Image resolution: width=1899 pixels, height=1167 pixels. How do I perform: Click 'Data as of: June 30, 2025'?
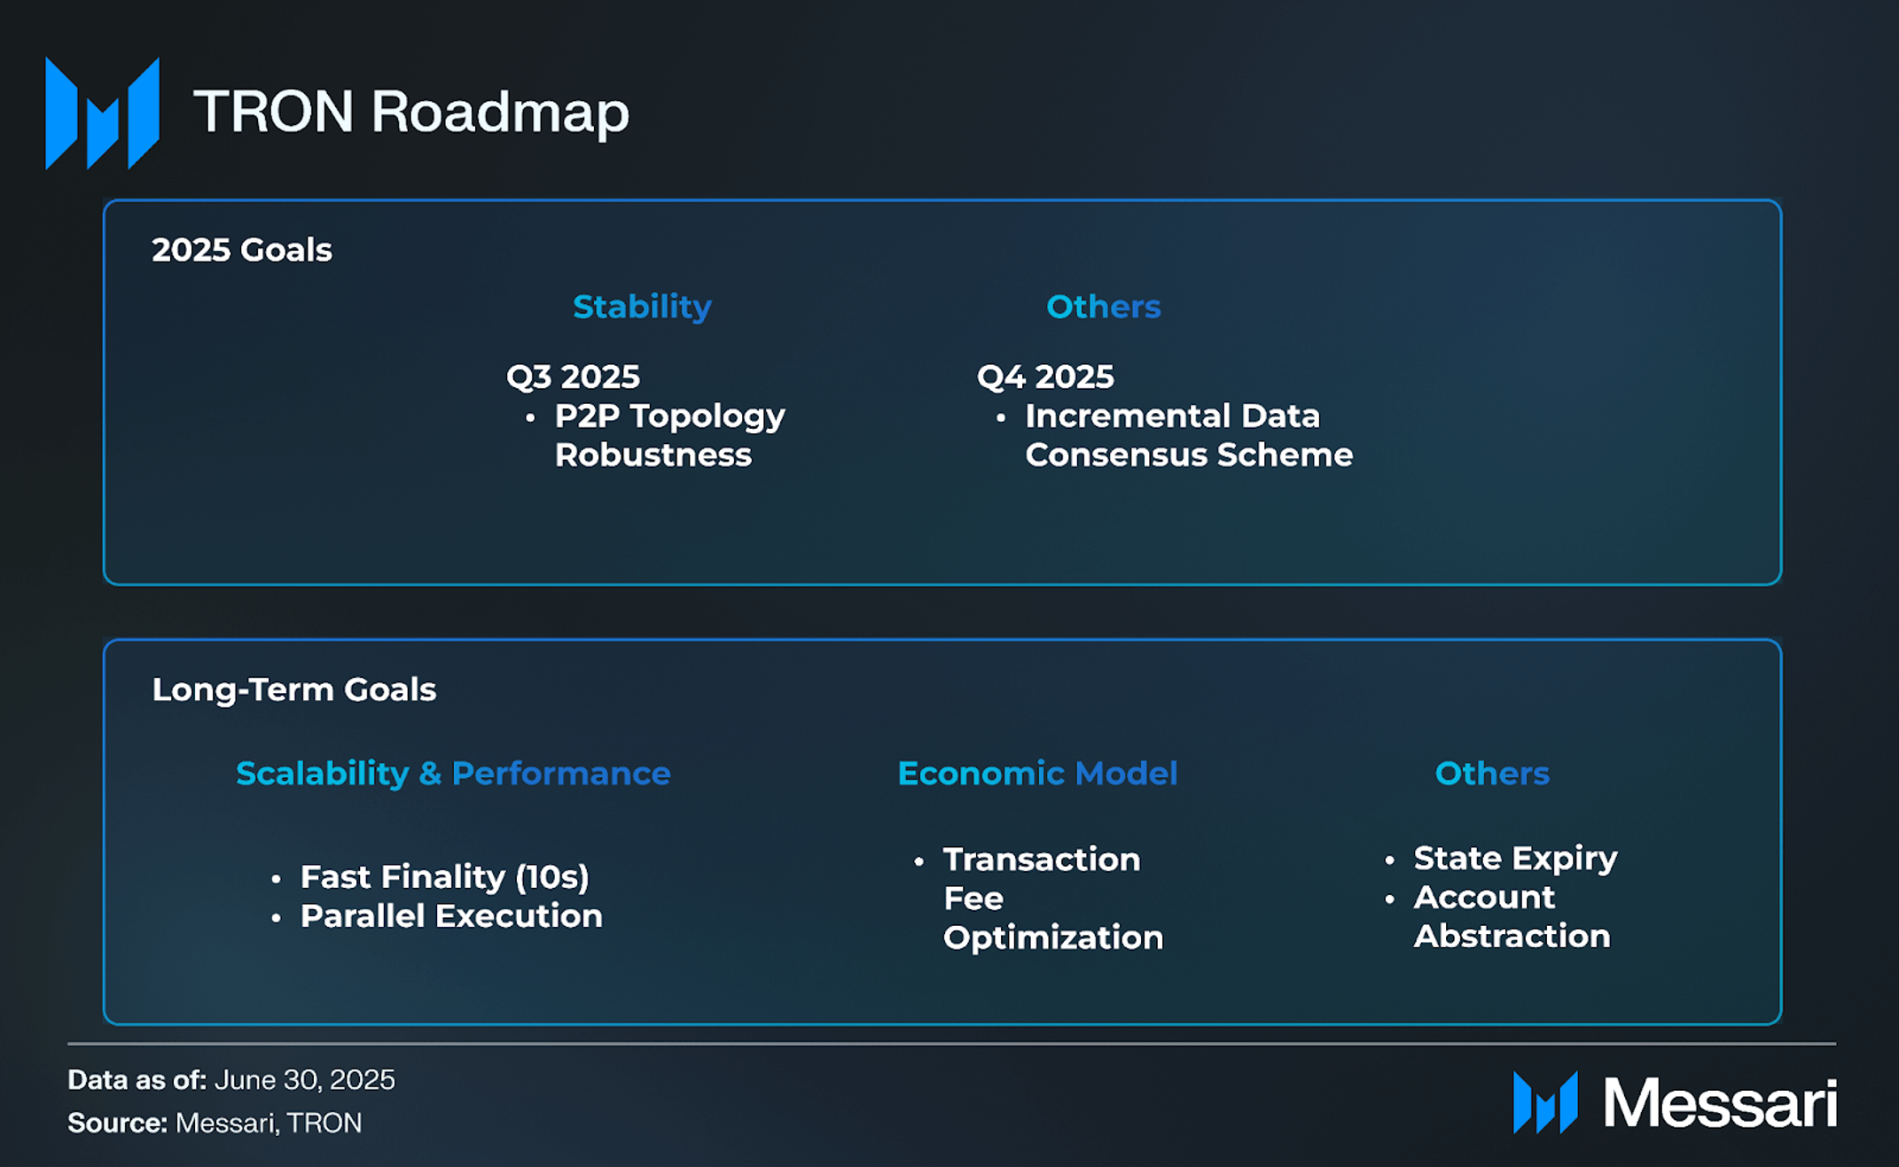(231, 1079)
